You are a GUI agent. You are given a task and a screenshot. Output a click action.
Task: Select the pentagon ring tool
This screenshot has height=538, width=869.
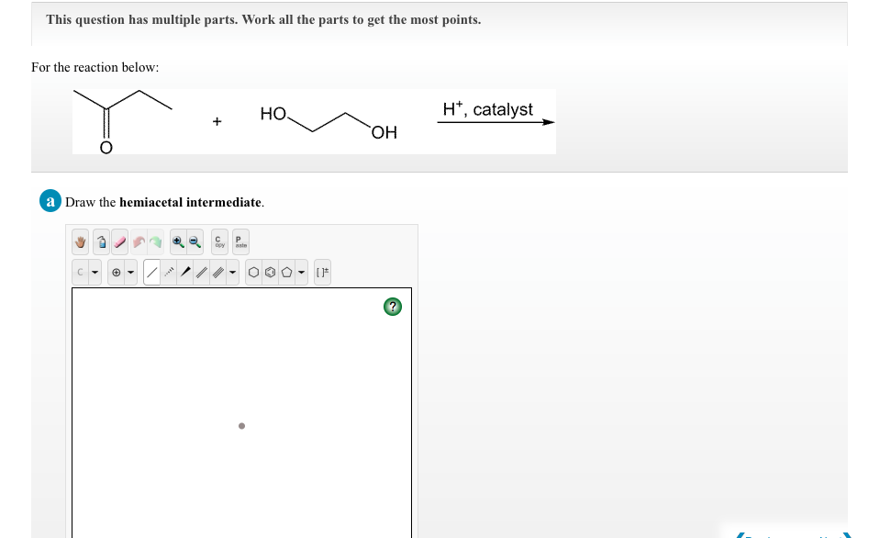click(x=286, y=272)
